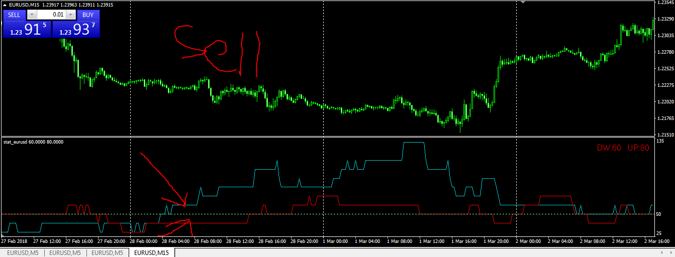Increase lot volume with the up arrow
Viewport: 675px width, 257px height.
pyautogui.click(x=71, y=15)
